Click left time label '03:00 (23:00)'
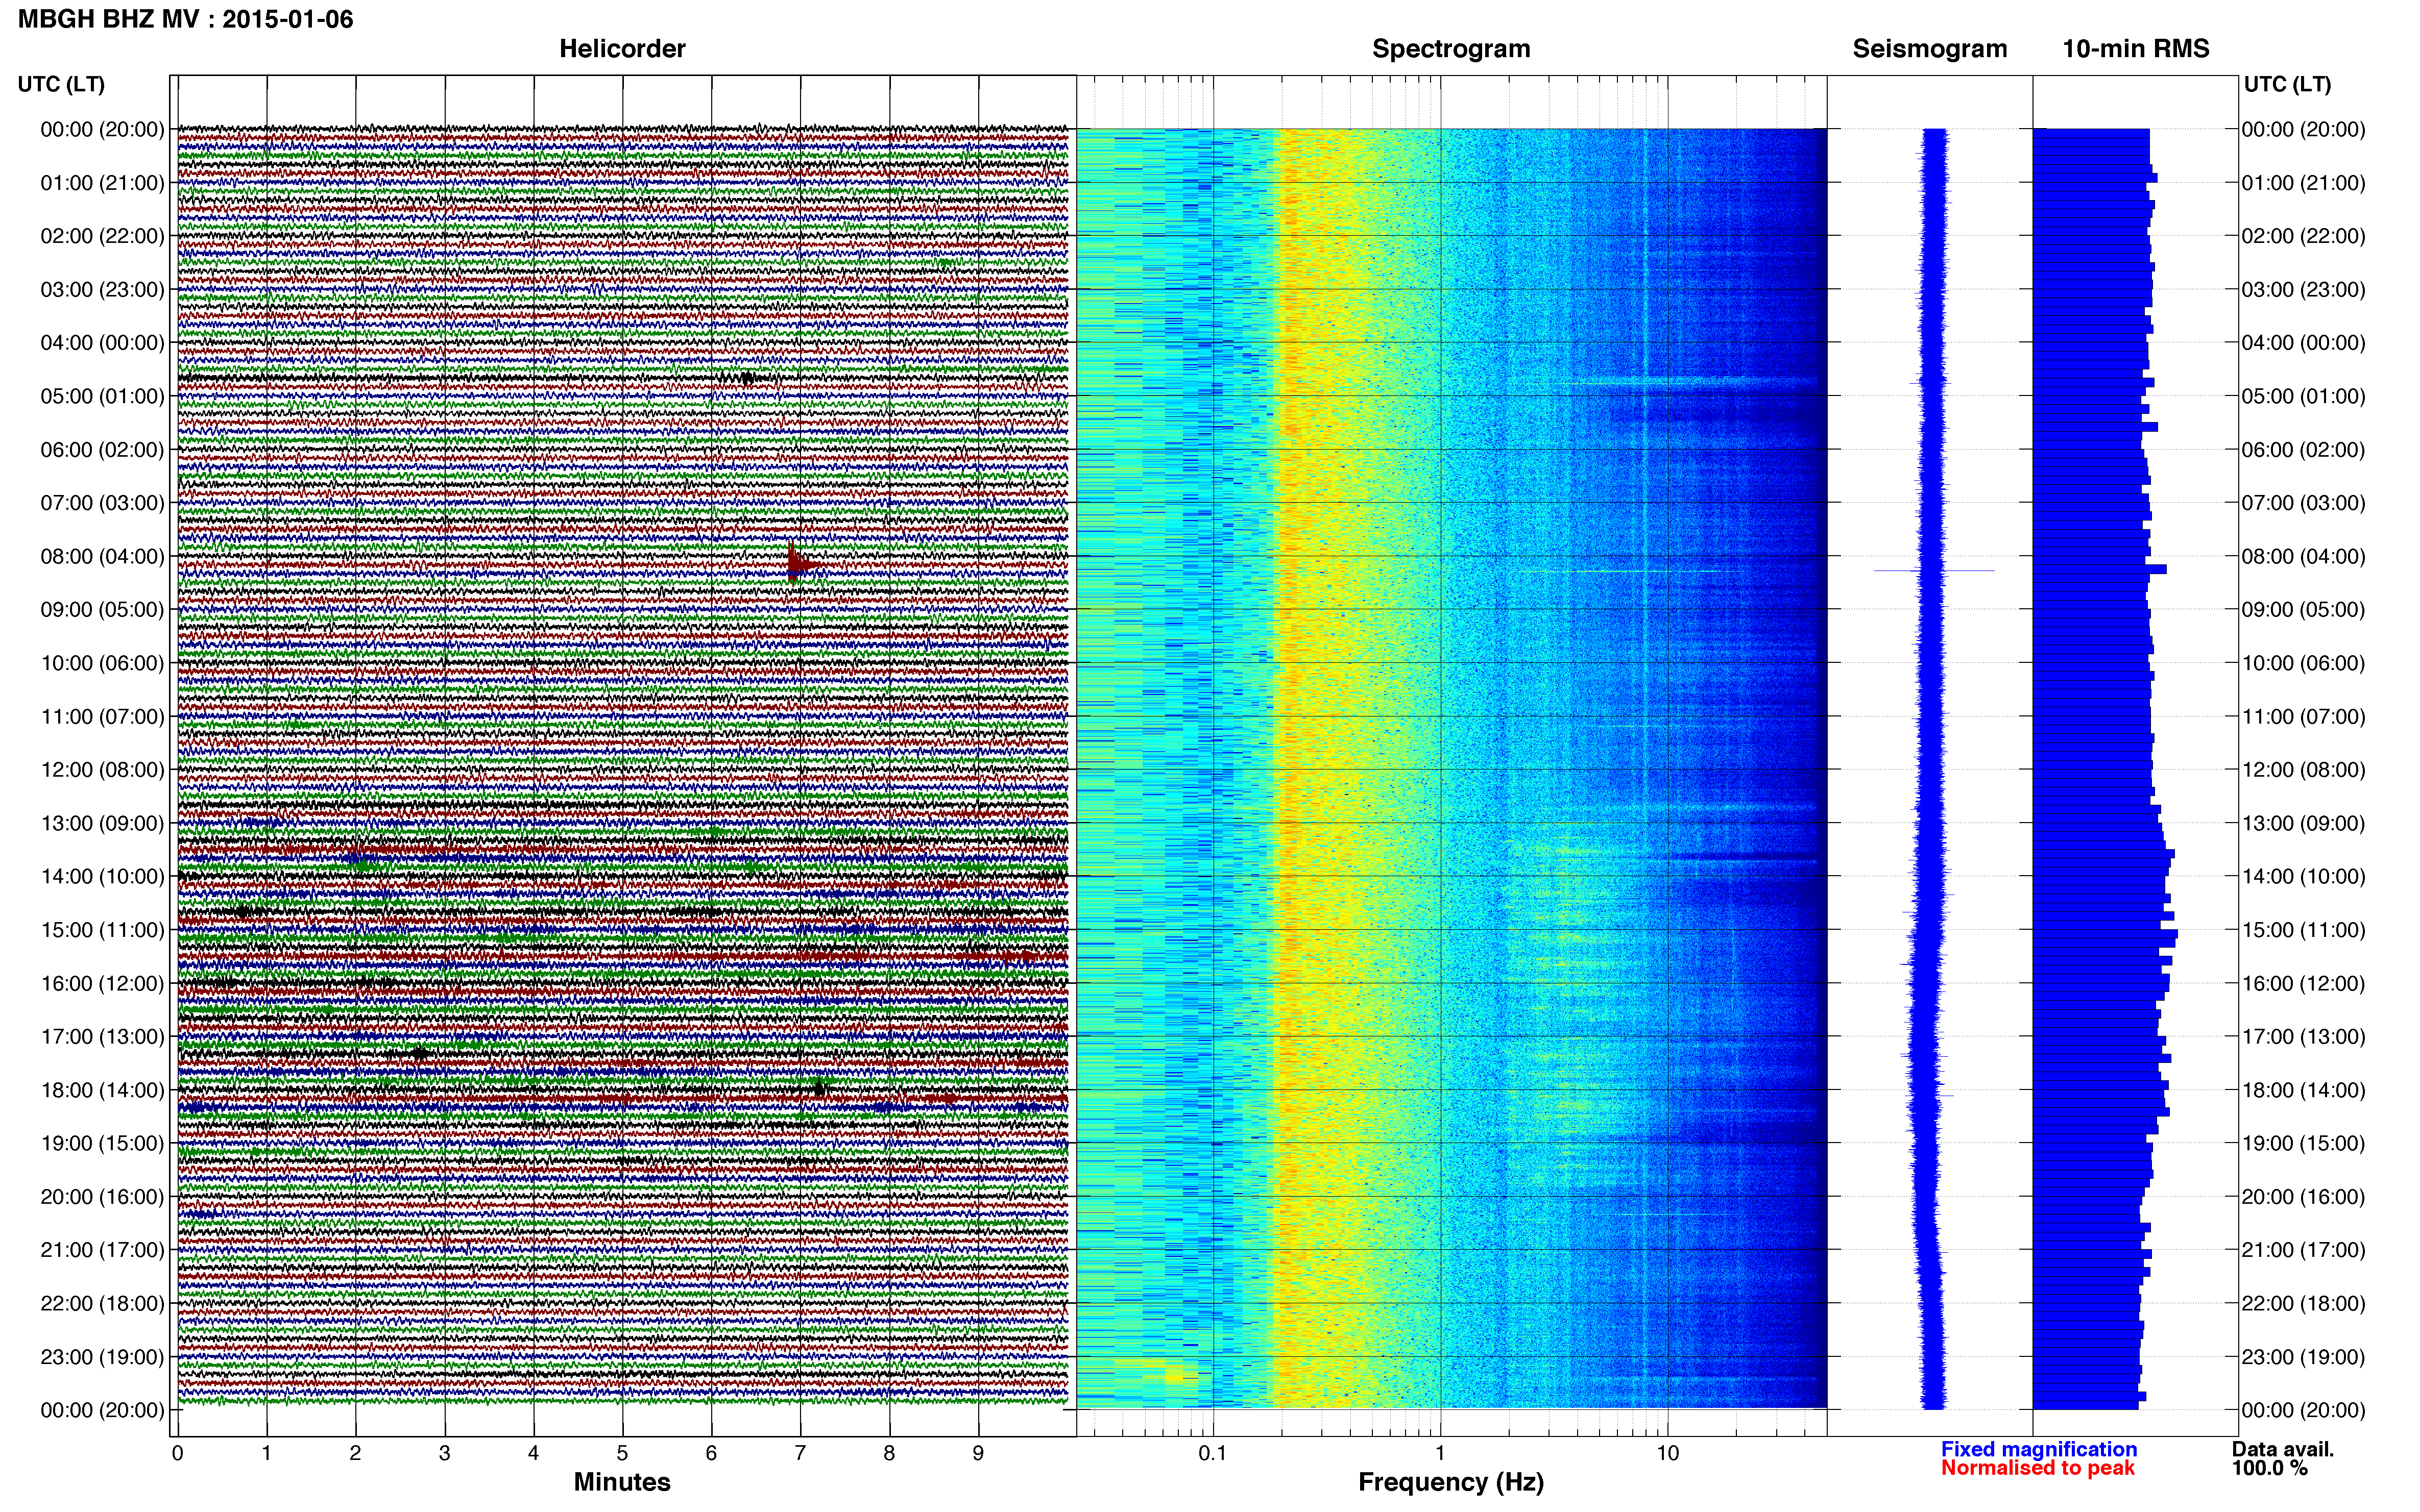This screenshot has height=1512, width=2420. [102, 290]
